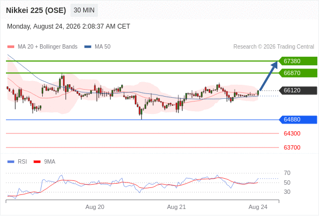Click the green 66870 resistance price tag
The image size is (319, 216).
[x=297, y=73]
